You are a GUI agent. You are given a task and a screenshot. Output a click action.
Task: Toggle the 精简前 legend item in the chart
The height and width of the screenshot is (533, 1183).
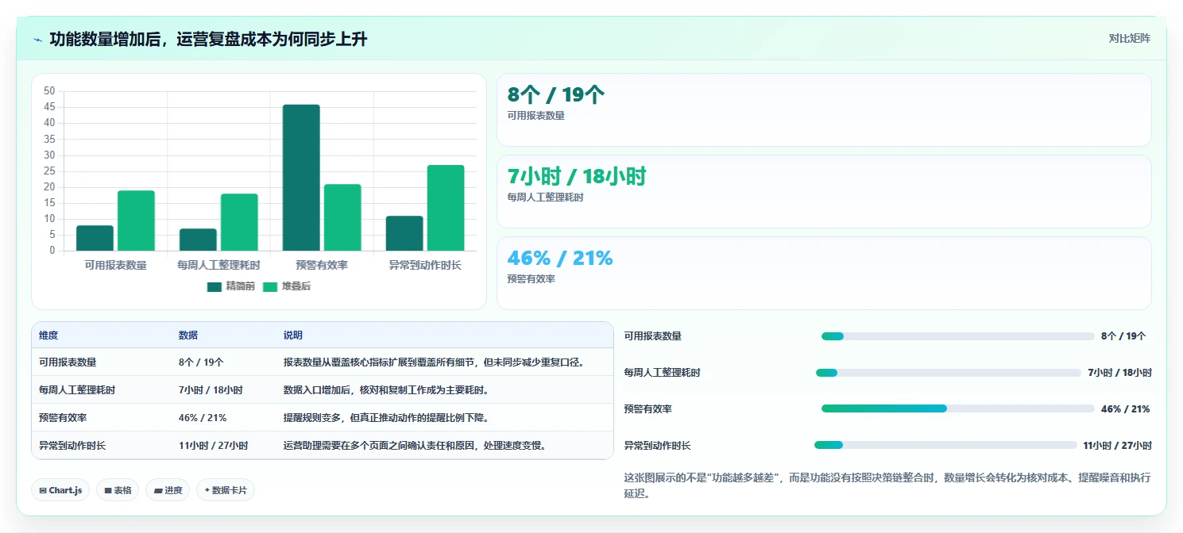click(230, 286)
